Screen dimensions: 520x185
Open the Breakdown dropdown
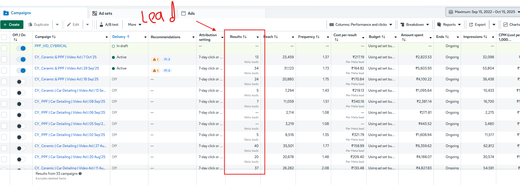tap(414, 25)
